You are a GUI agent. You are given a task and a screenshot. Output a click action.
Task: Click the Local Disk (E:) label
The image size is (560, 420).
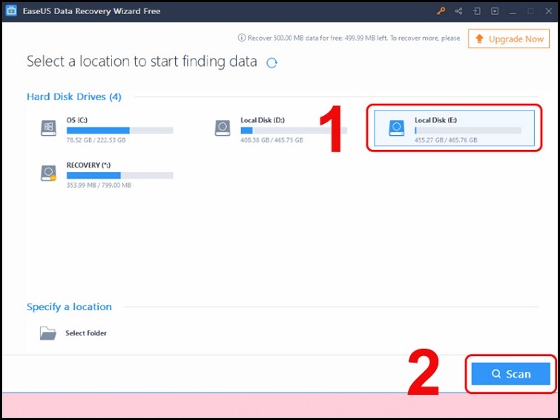(x=435, y=120)
